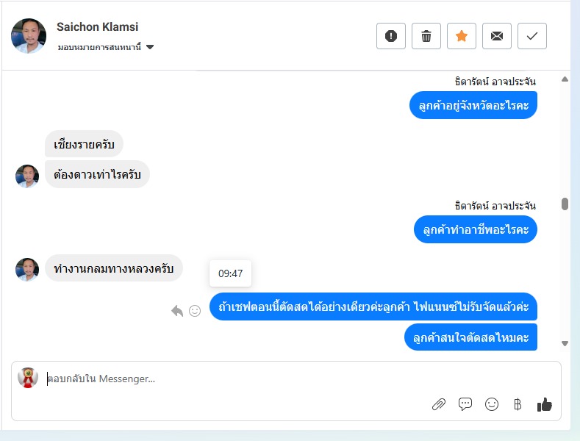Open Saichon Klamsi's header profile picture
Screen dimensions: 580x441
pyautogui.click(x=29, y=36)
